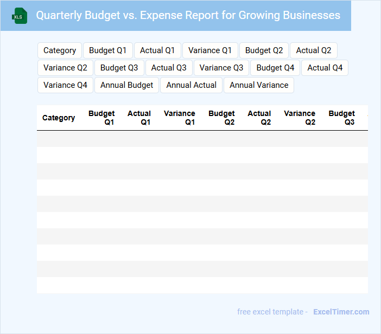Viewport: 381px width, 334px height.
Task: Select the Category tag
Action: (60, 50)
